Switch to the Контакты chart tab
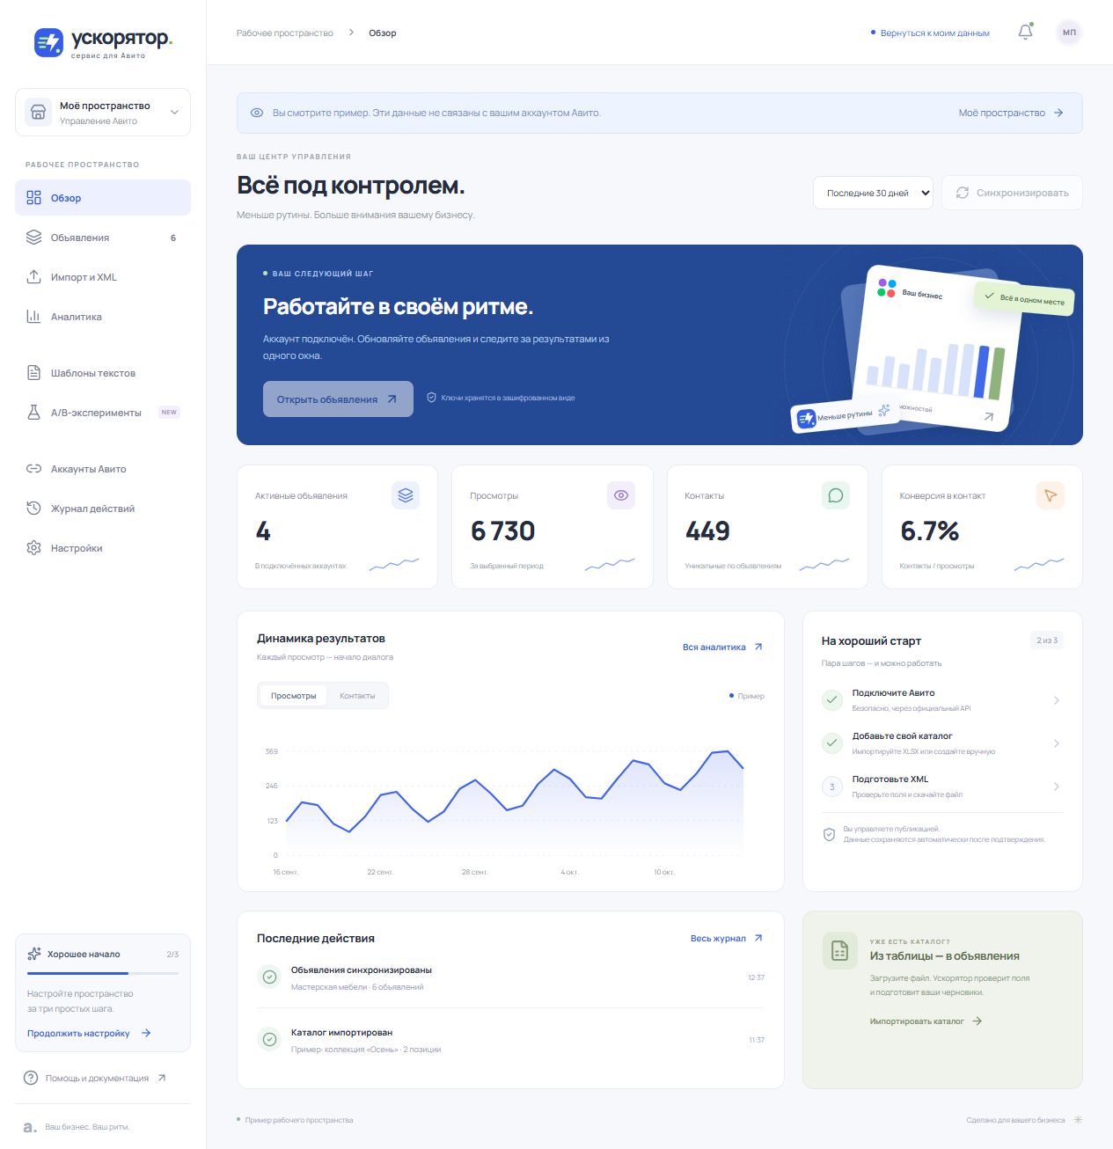 click(x=357, y=696)
